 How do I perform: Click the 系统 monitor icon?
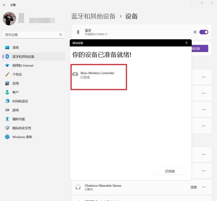coord(7,48)
